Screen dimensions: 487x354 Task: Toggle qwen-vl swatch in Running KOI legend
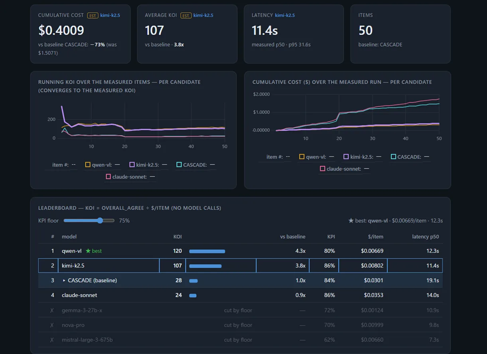click(x=88, y=165)
